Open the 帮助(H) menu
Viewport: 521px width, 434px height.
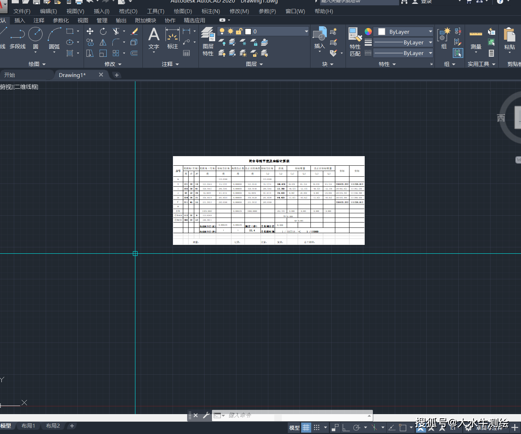[324, 11]
